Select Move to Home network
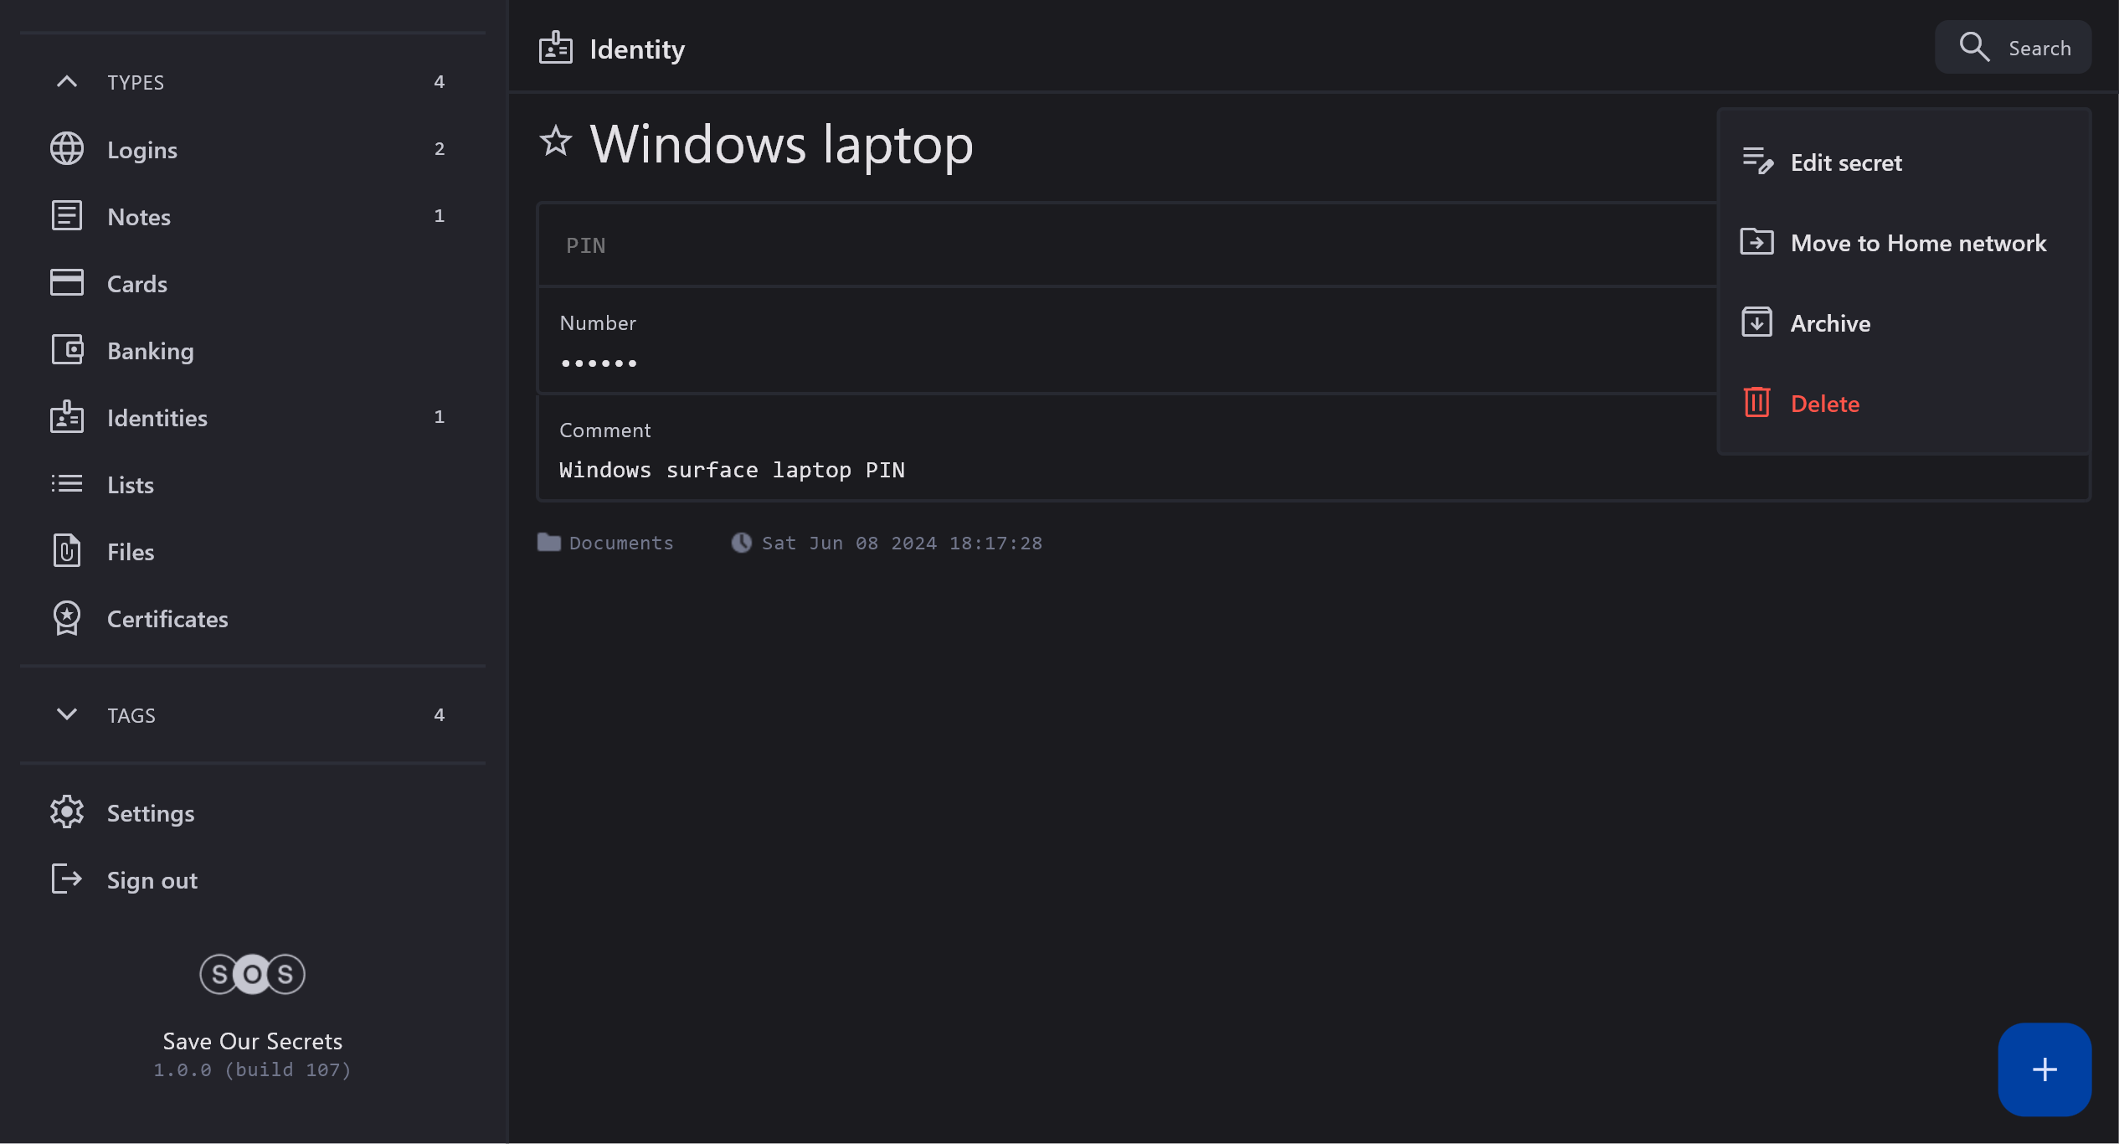 [x=1917, y=243]
